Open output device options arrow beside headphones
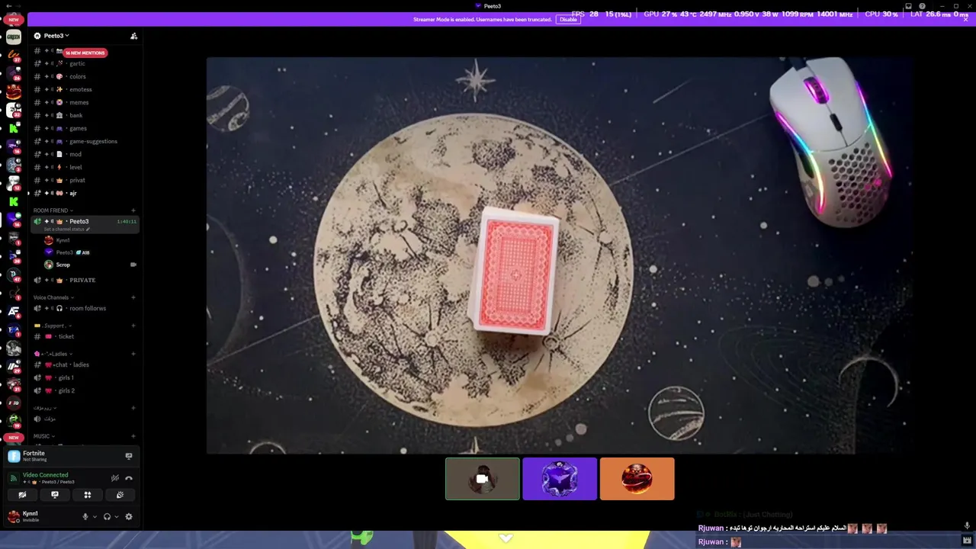The image size is (976, 549). pyautogui.click(x=116, y=516)
